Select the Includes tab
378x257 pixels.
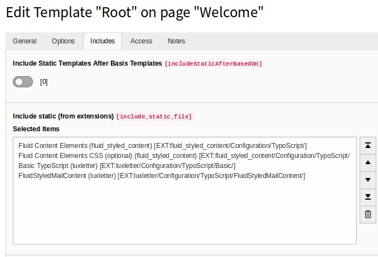click(x=103, y=41)
